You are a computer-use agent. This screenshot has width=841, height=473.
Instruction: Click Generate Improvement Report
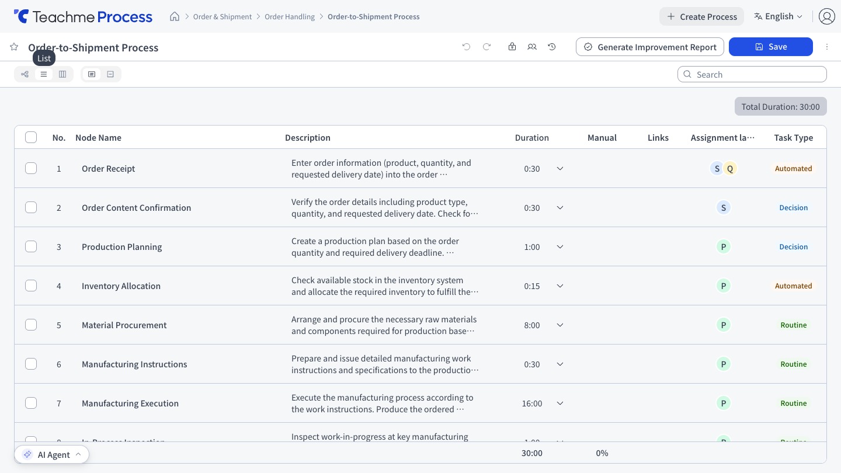650,47
